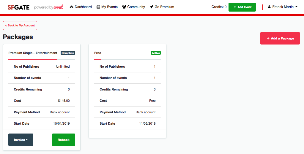Click the $145.00 cost value
The image size is (304, 154).
pyautogui.click(x=64, y=101)
